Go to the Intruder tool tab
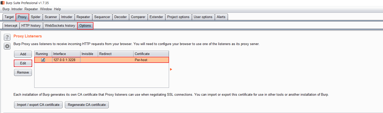 coord(67,17)
